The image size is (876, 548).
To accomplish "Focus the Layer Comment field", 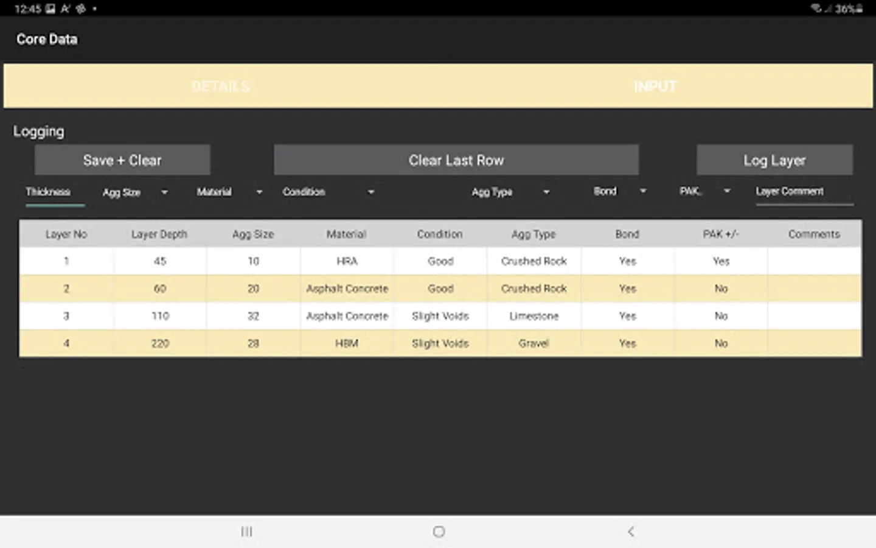I will [x=804, y=192].
